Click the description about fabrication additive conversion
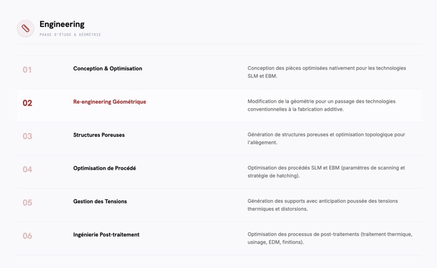This screenshot has height=268, width=437. (322, 105)
